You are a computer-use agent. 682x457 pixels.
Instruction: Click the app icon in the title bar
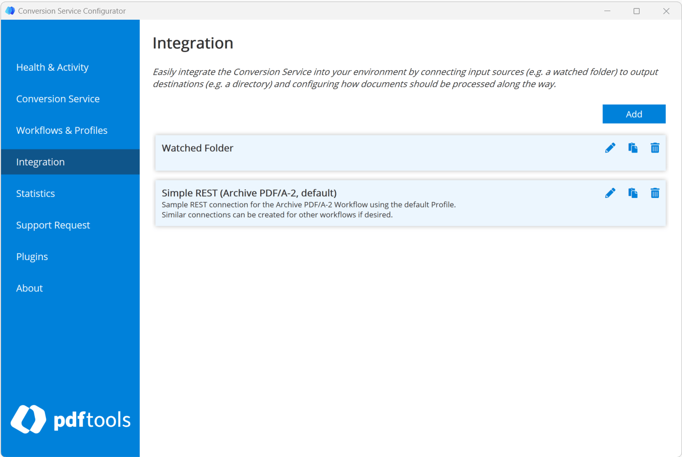(10, 10)
